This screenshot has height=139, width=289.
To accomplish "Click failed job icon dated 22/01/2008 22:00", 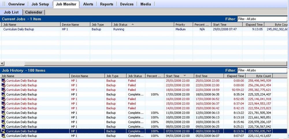I will pos(3,85).
